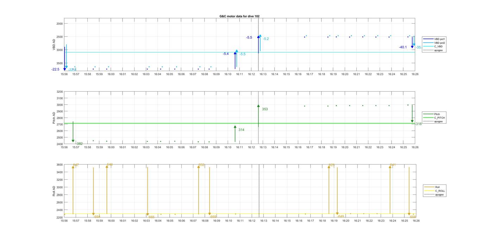Click the "-665" roll data label
This screenshot has height=244, width=493.
151,217
